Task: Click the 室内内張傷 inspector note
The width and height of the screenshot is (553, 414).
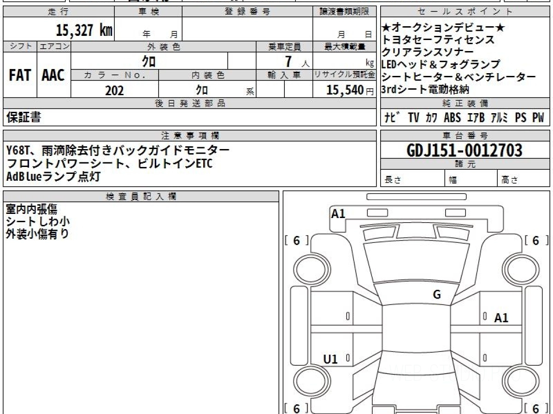Action: tap(31, 209)
